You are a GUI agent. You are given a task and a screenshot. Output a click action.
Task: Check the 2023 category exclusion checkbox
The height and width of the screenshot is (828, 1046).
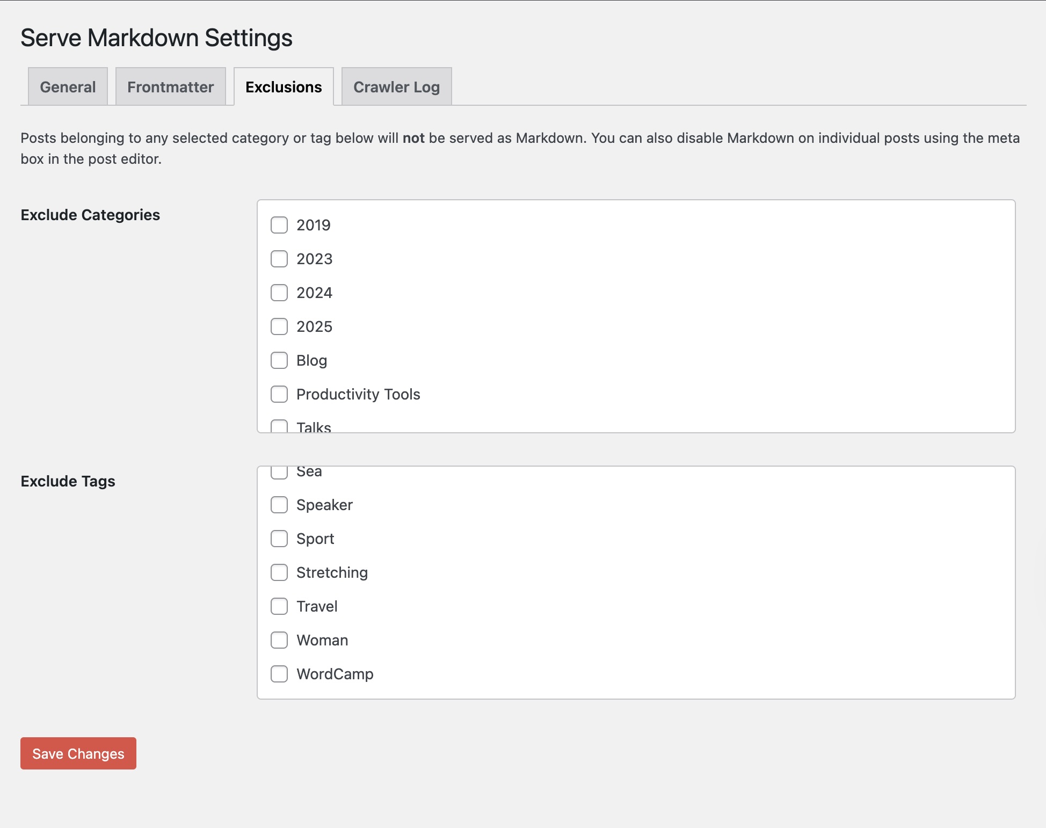click(279, 259)
